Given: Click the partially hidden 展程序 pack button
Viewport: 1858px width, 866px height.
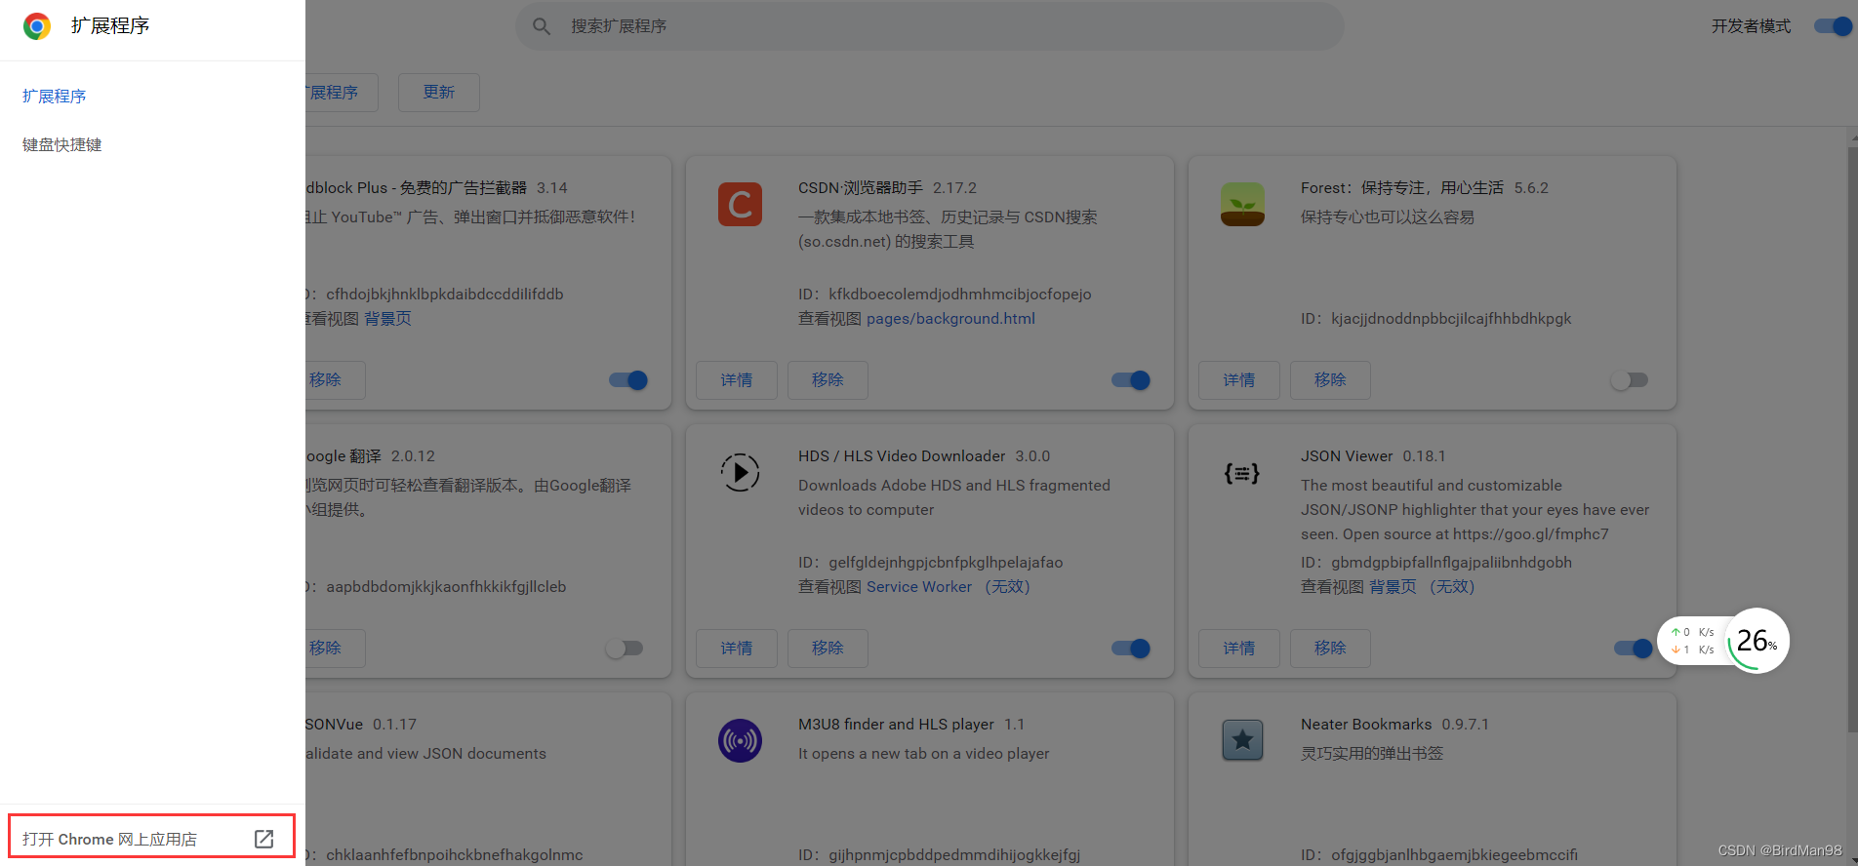Looking at the screenshot, I should point(341,93).
